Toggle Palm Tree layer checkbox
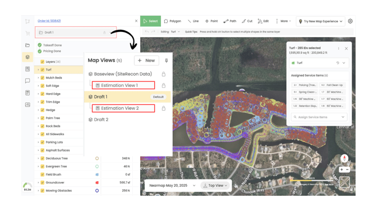The image size is (377, 211). click(42, 118)
